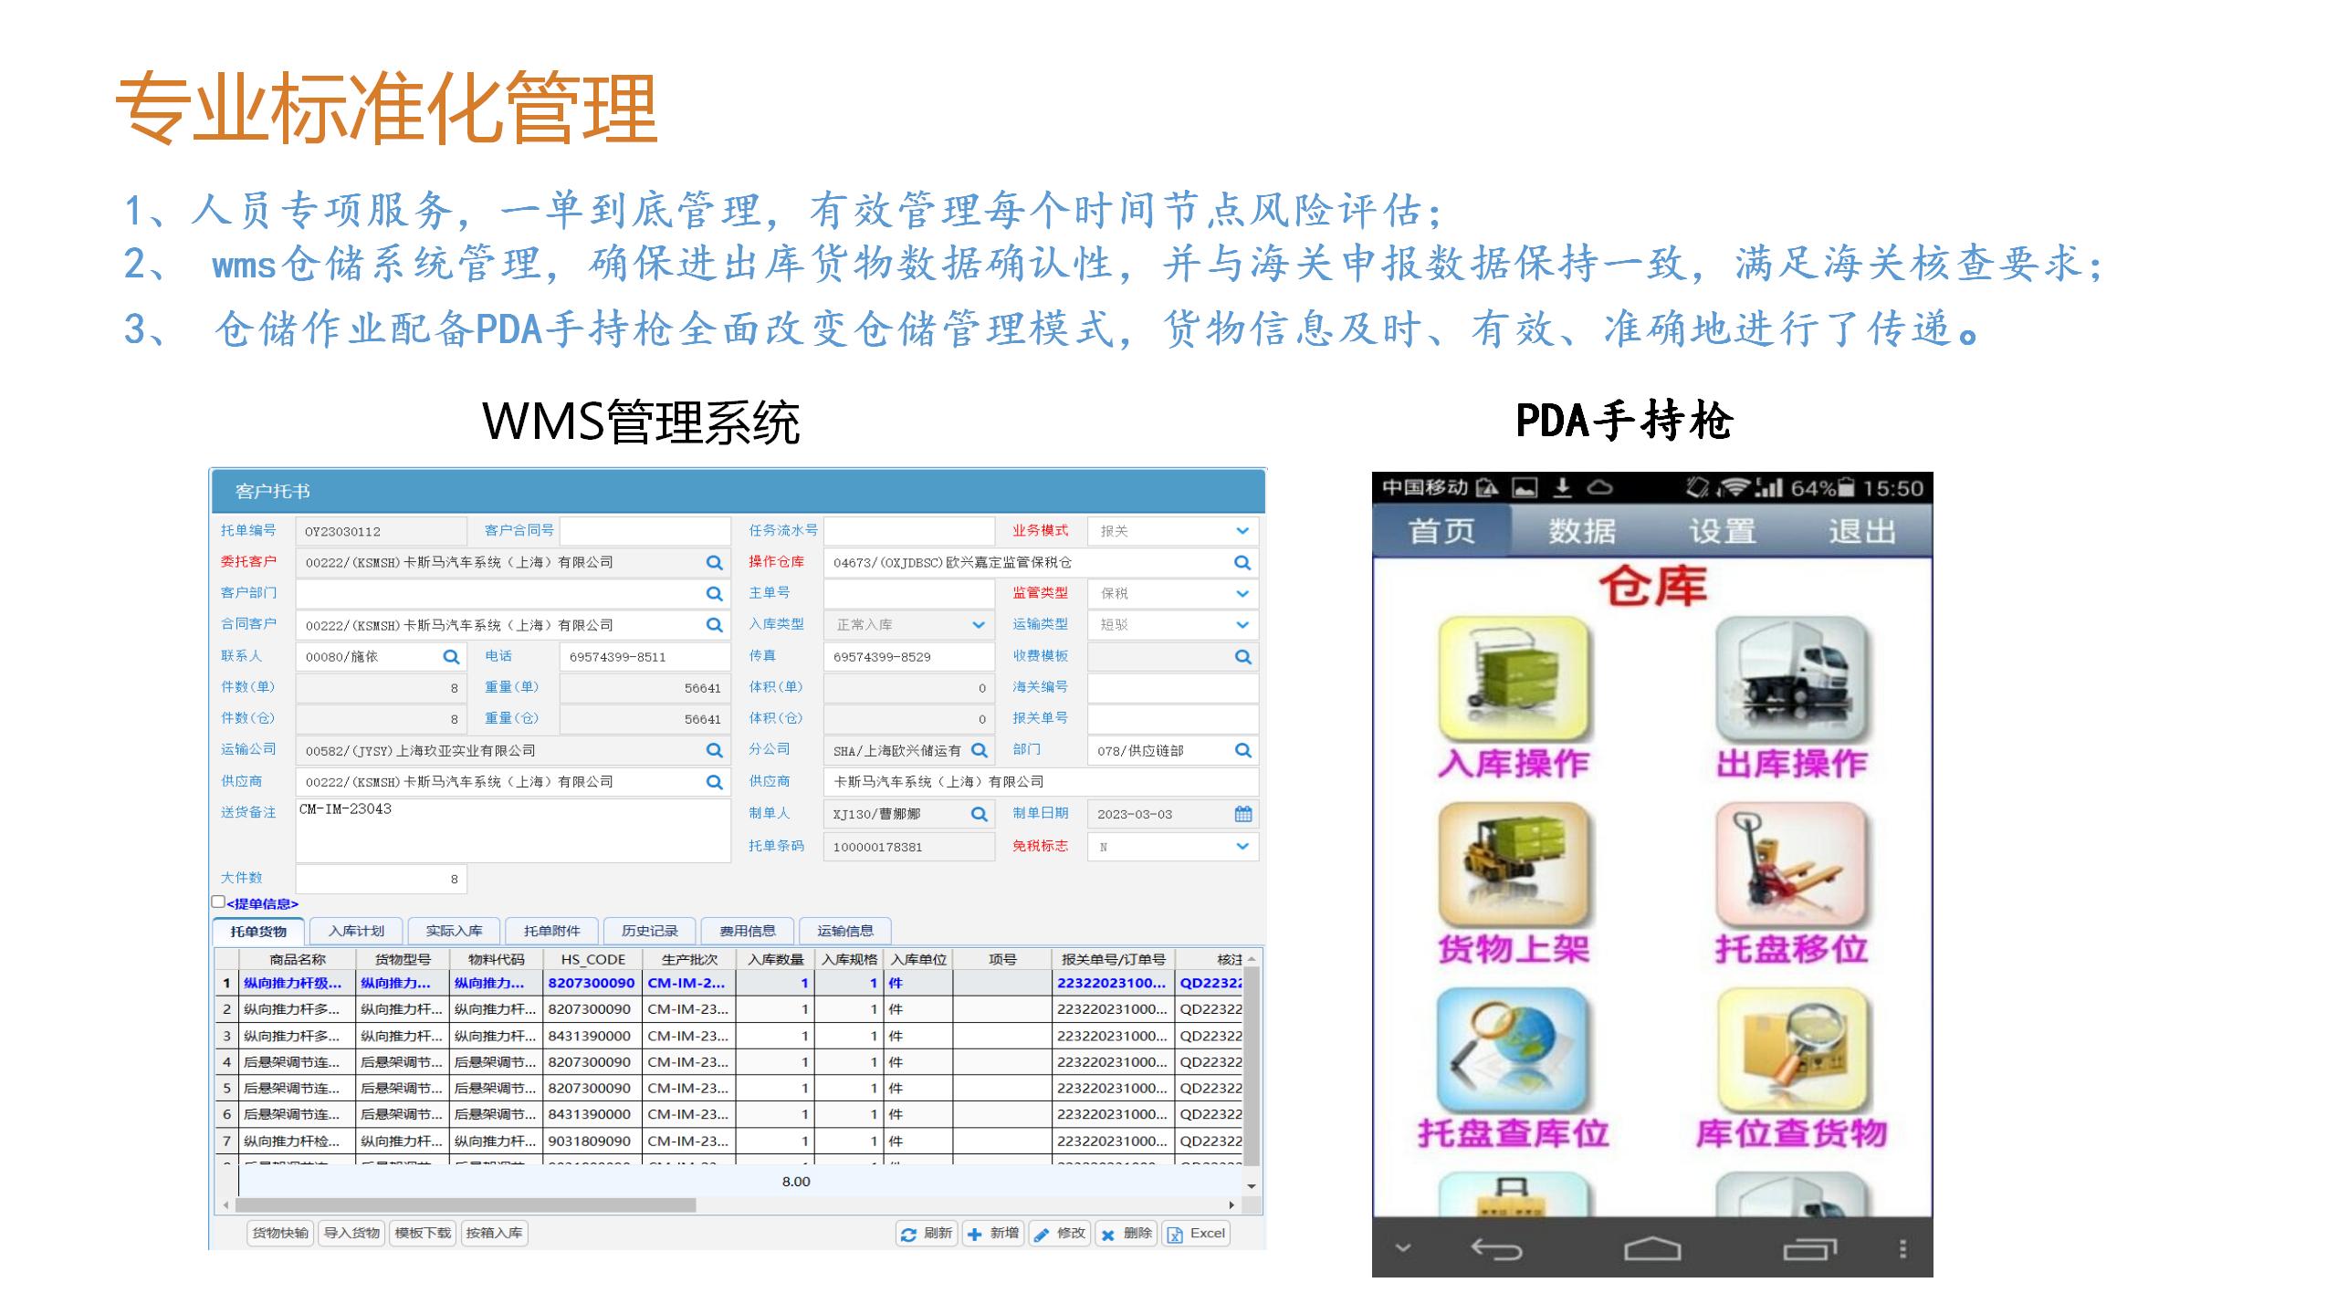The height and width of the screenshot is (1314, 2337).
Task: Select the PDA 数据 tab
Action: click(x=1582, y=530)
